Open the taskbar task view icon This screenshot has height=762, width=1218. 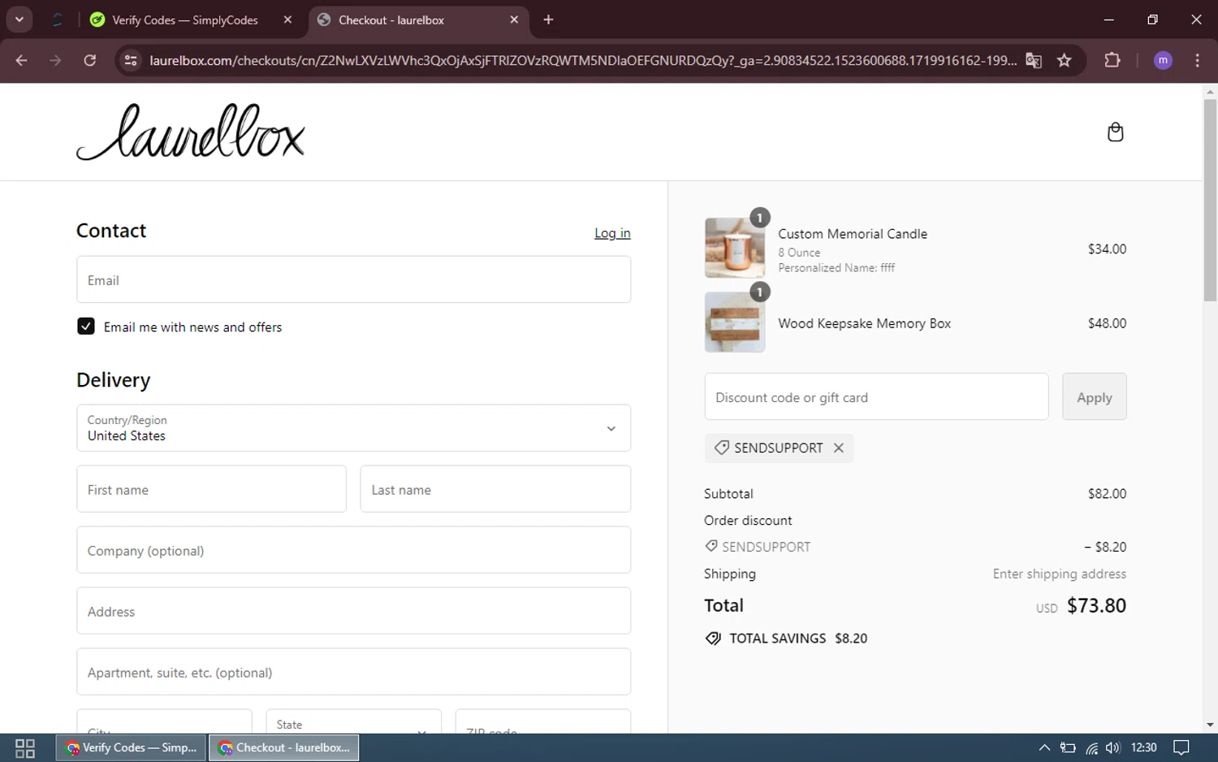click(x=25, y=747)
